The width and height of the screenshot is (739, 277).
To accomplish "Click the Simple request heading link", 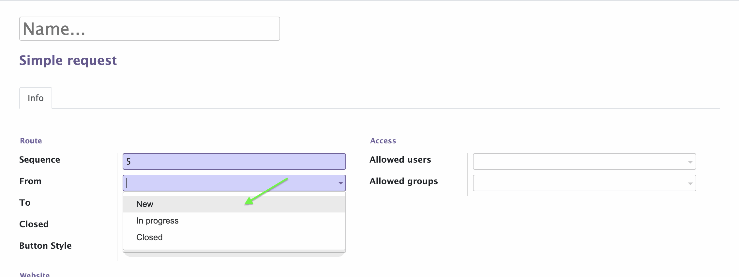I will click(68, 61).
